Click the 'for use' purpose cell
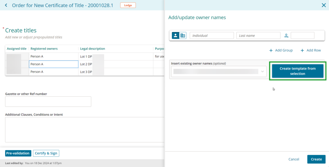 159,57
